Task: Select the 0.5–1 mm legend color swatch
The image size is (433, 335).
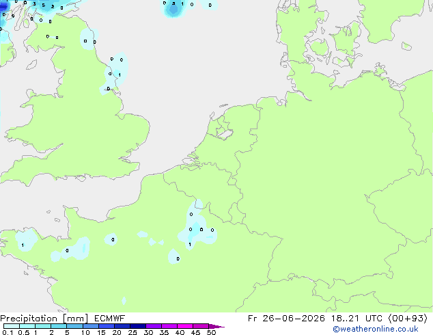Action: 27,326
